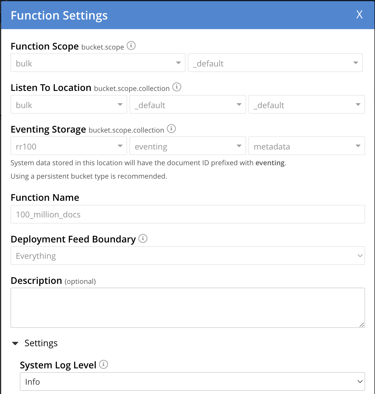Click the Function Name input field
This screenshot has height=394, width=375.
187,214
